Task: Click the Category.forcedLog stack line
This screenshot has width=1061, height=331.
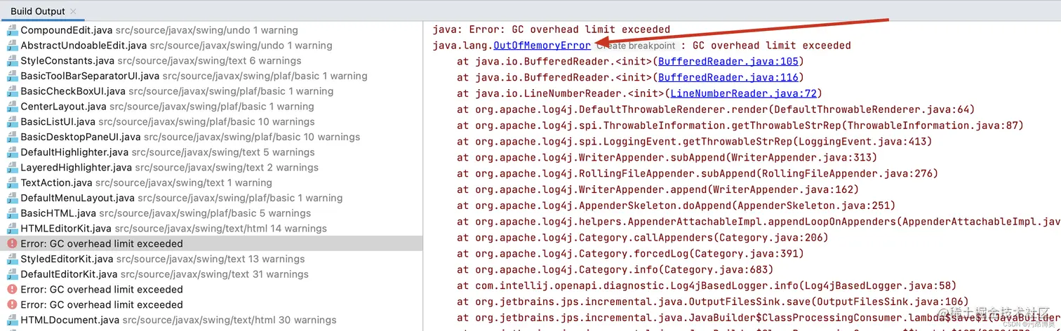Action: [630, 254]
